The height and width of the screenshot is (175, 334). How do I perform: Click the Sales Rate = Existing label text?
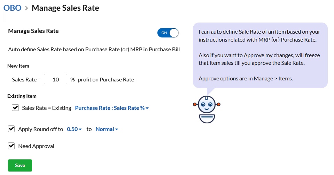coord(47,108)
